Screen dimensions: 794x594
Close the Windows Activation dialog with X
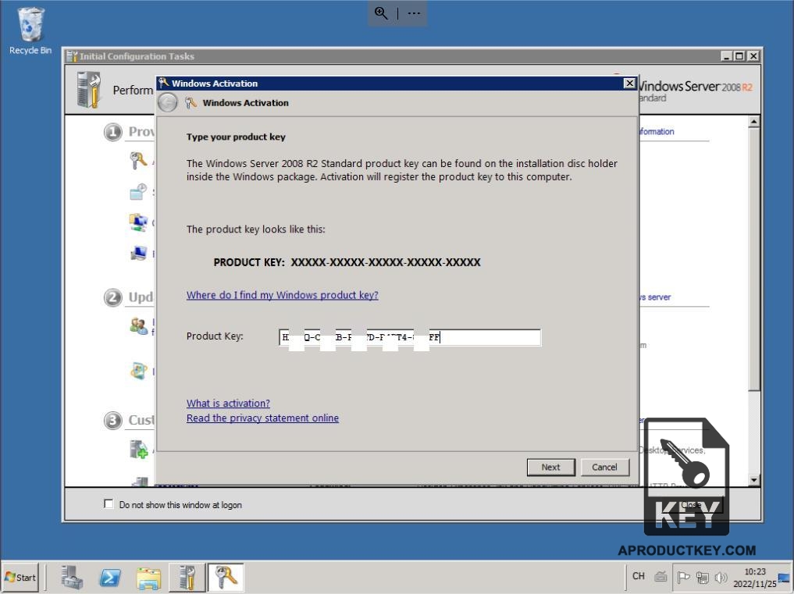click(x=629, y=83)
